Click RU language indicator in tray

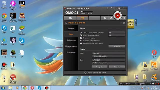click(x=133, y=88)
